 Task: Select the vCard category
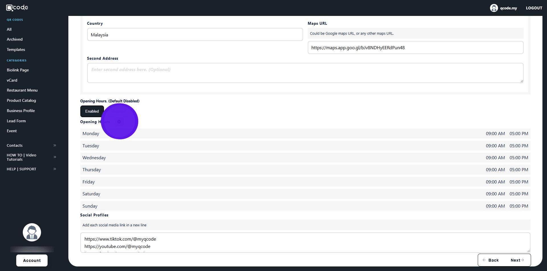(x=12, y=80)
